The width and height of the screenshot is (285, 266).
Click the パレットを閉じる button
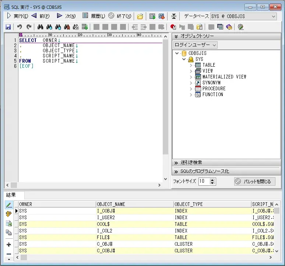coord(254,181)
